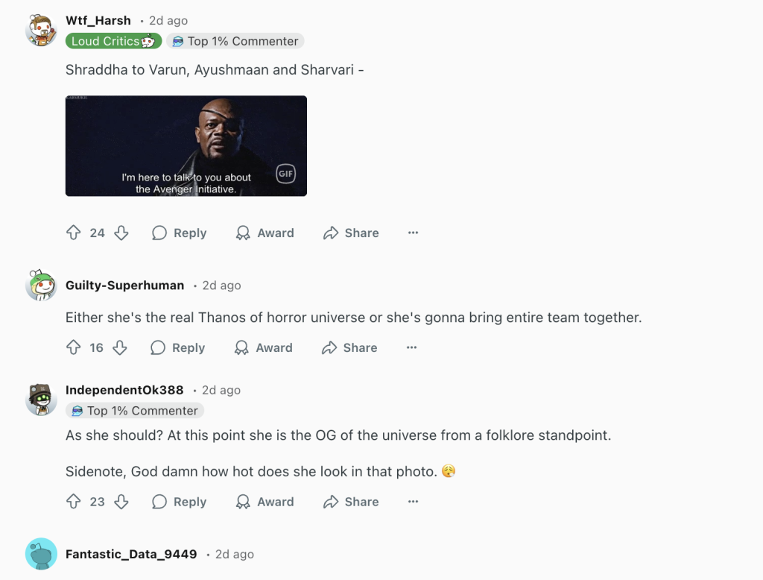This screenshot has height=580, width=763.
Task: Open Wtf_Harsh's avatar profile
Action: (42, 31)
